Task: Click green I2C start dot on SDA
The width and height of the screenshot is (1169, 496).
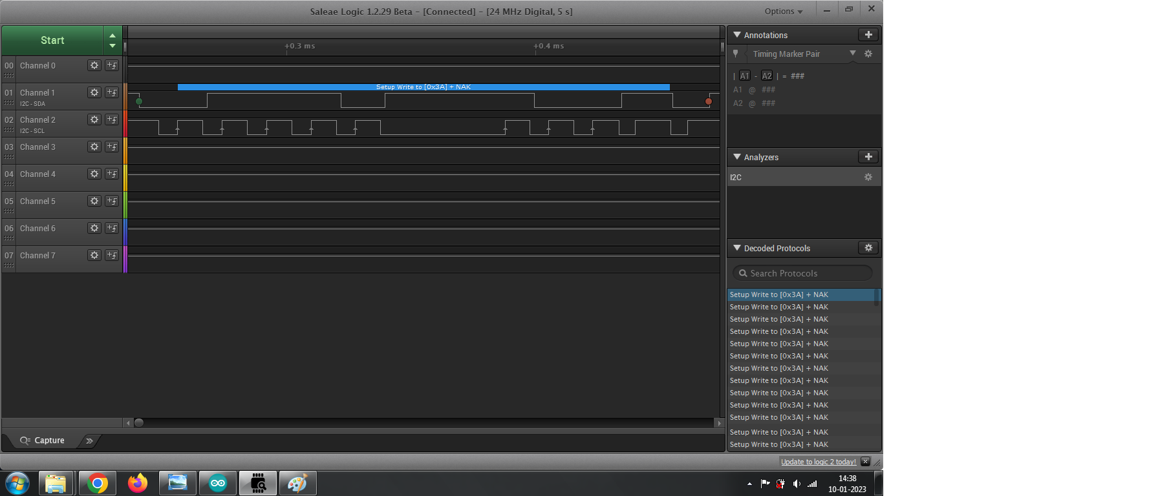Action: coord(139,101)
